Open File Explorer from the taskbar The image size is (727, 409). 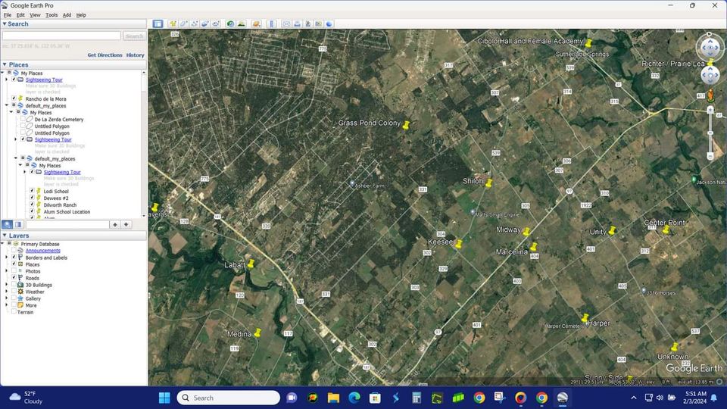tap(333, 398)
